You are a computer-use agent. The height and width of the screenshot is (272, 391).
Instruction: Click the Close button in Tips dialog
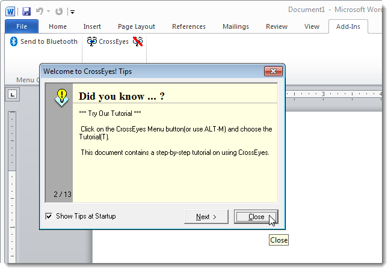(x=256, y=217)
